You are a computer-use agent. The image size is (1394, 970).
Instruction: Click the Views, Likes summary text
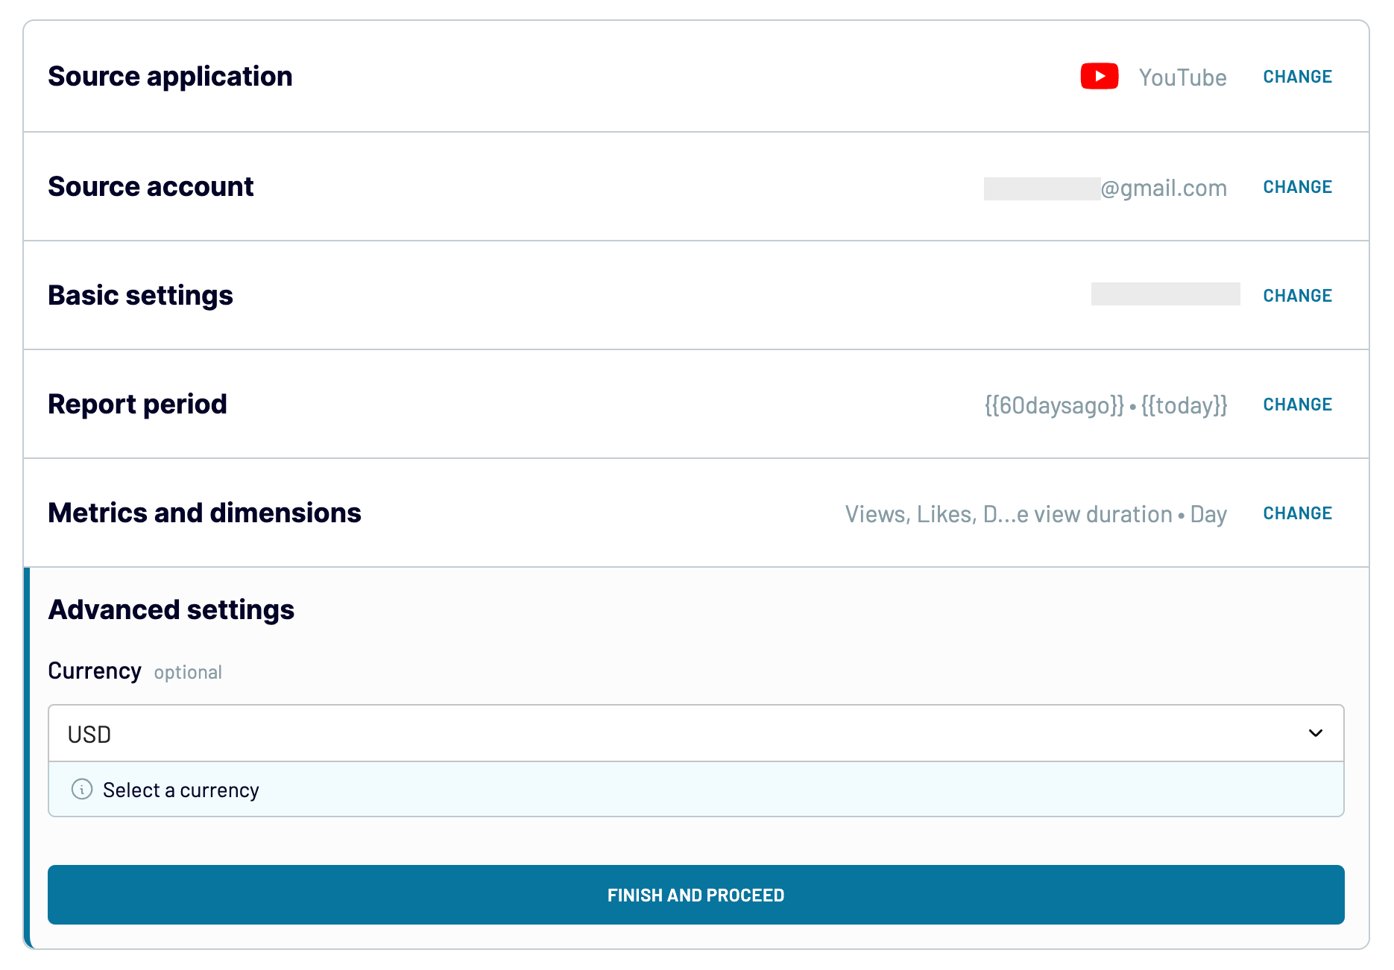(x=1035, y=514)
